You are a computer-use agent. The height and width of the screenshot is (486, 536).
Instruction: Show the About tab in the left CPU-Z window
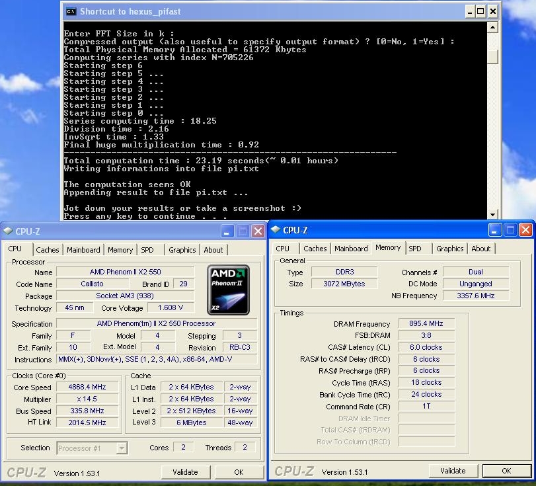213,250
